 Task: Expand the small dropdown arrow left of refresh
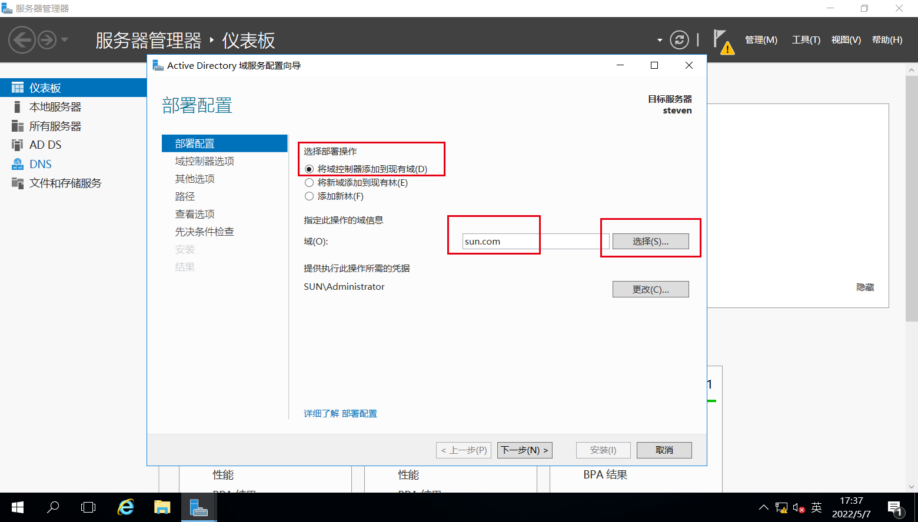pyautogui.click(x=660, y=41)
